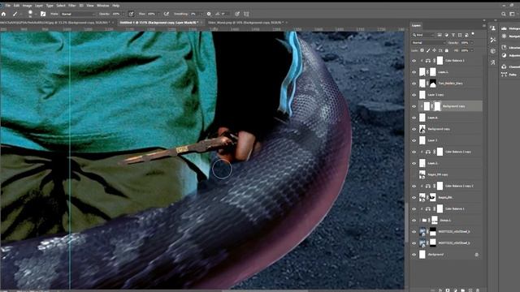Hide the bottom Background layer
Screen dimensions: 520x292
(x=414, y=255)
